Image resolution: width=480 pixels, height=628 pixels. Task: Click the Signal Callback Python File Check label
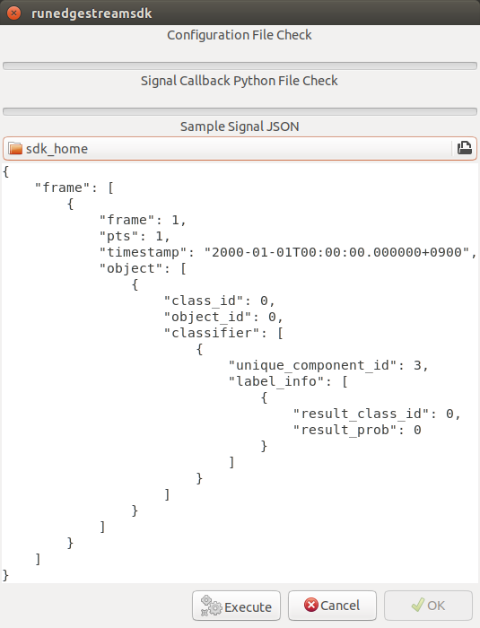pyautogui.click(x=240, y=81)
